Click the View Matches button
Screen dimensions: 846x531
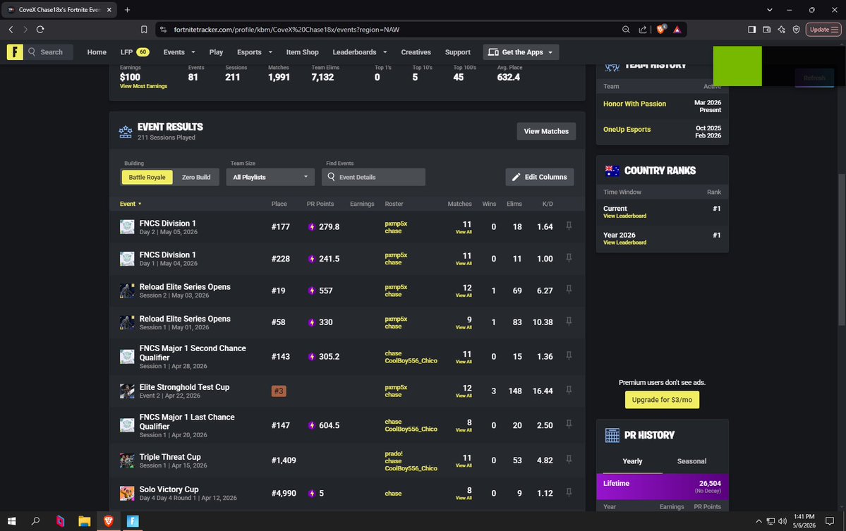click(546, 131)
